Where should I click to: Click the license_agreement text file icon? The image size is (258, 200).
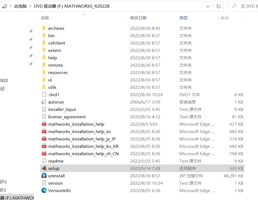[44, 117]
